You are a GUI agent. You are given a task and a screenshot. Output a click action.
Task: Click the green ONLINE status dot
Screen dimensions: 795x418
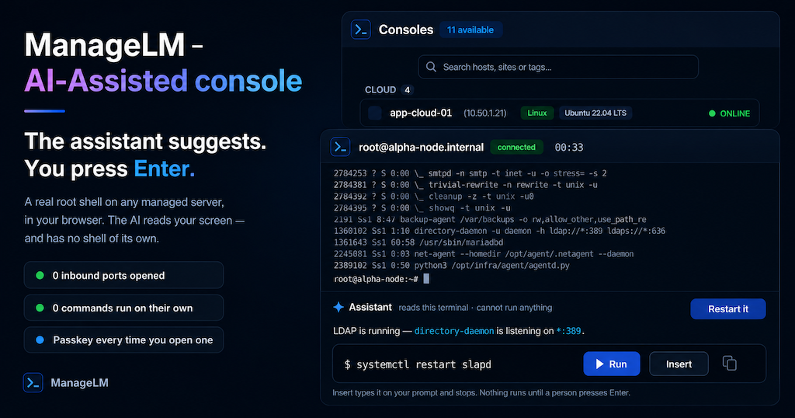[712, 113]
